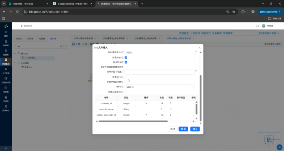Check the 忽略获取字段 checkbox
This screenshot has width=284, height=151.
click(x=126, y=92)
